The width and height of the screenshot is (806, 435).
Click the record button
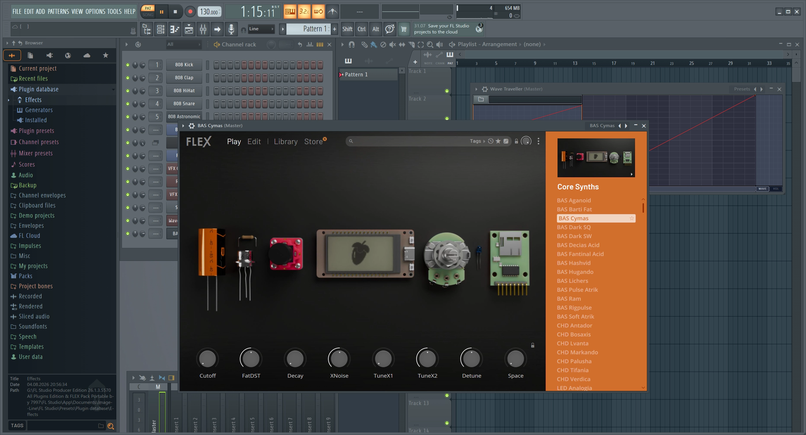(190, 12)
